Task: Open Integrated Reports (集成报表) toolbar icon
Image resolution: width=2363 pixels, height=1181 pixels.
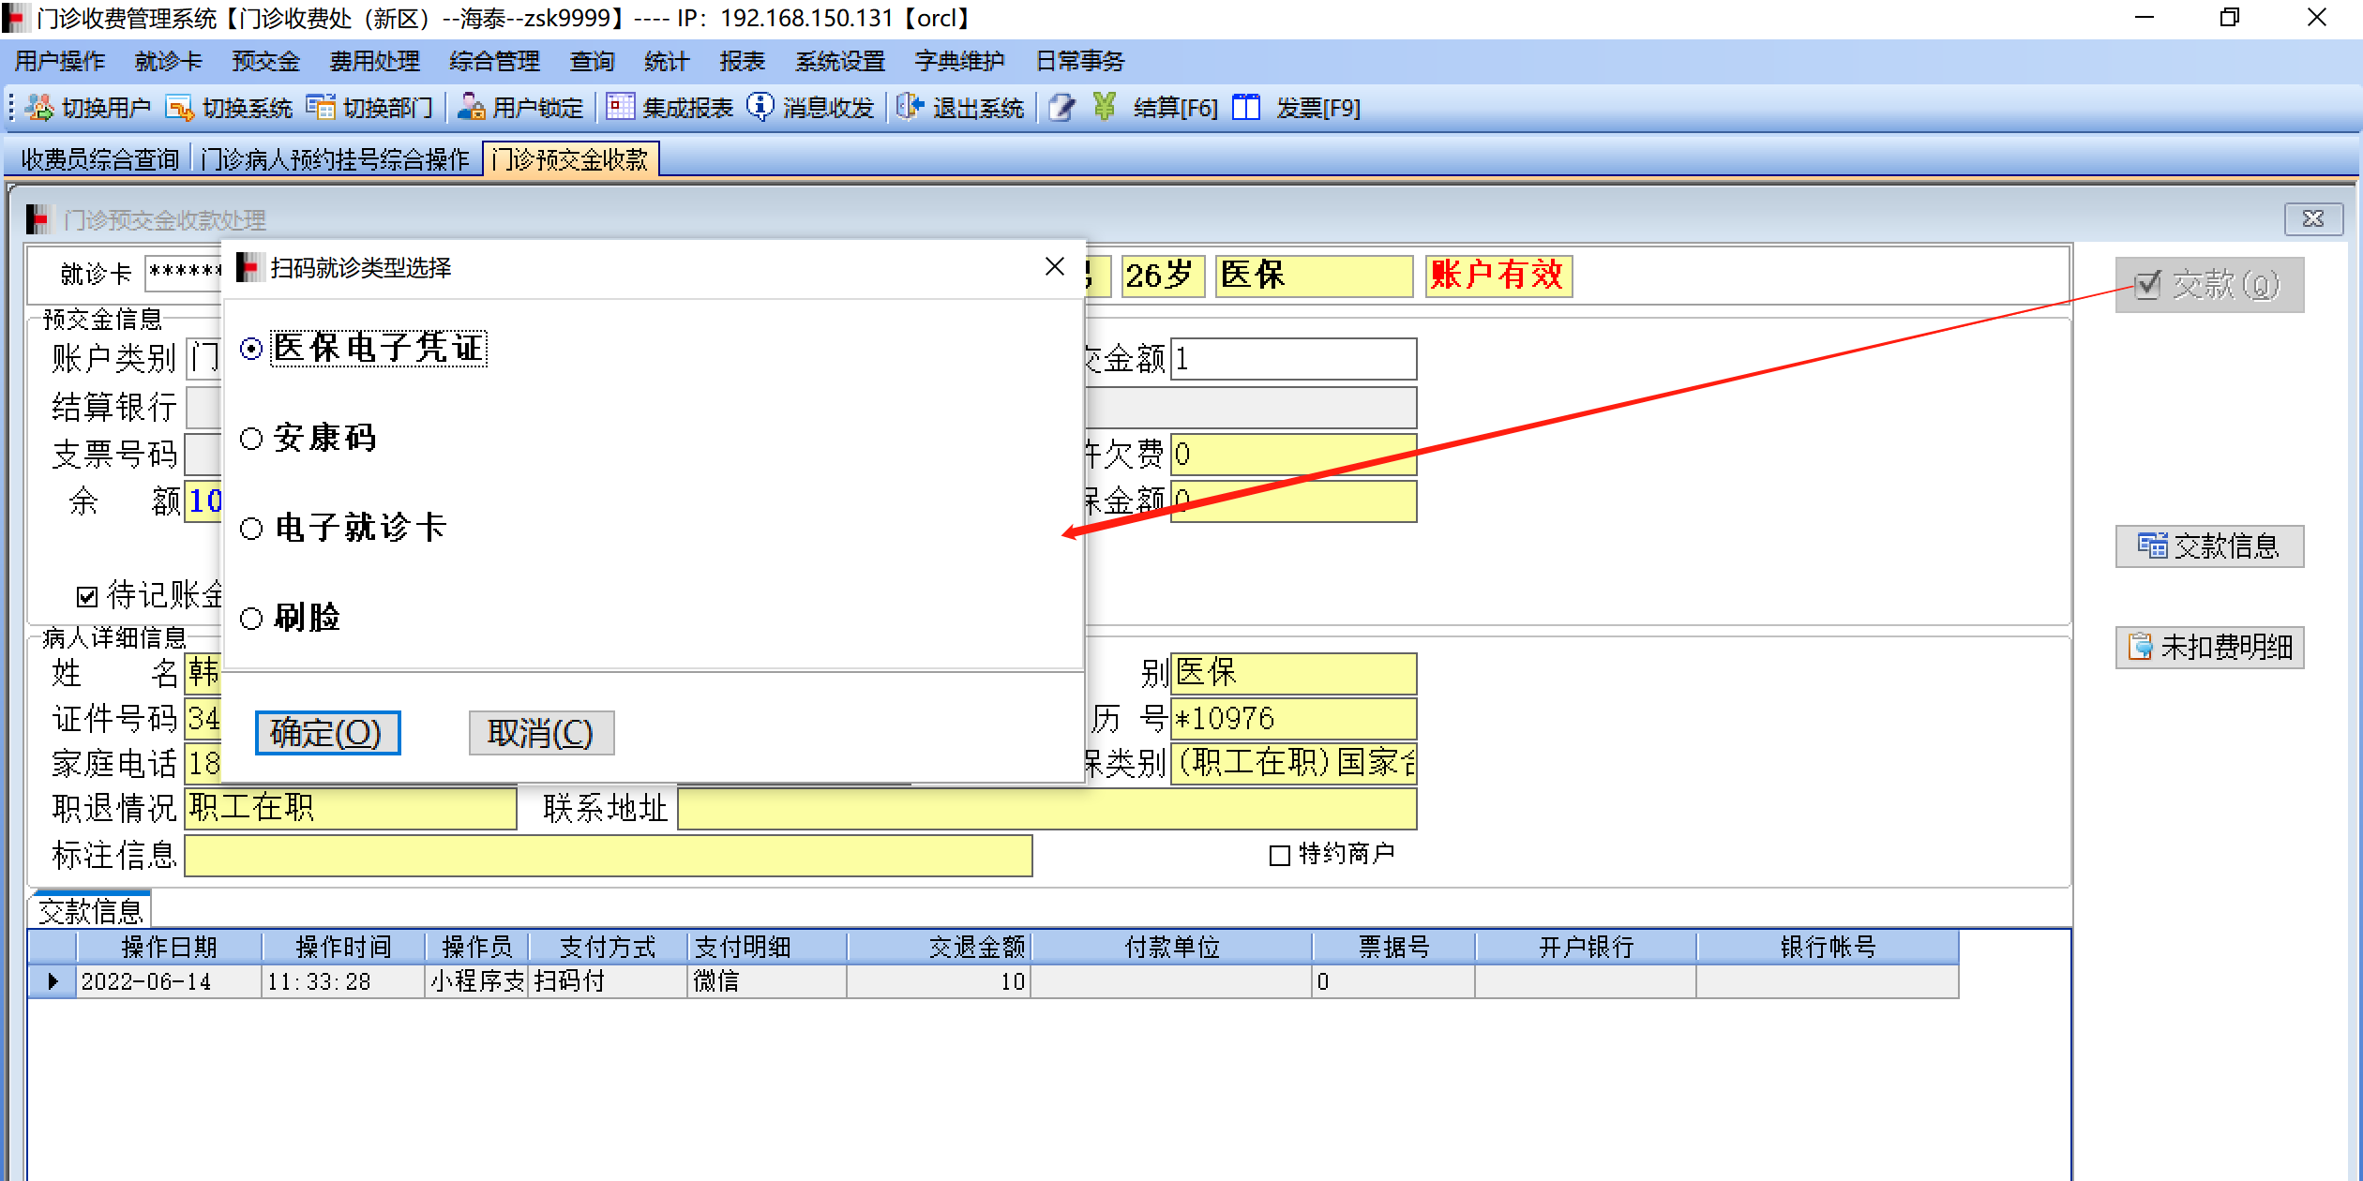Action: point(620,108)
